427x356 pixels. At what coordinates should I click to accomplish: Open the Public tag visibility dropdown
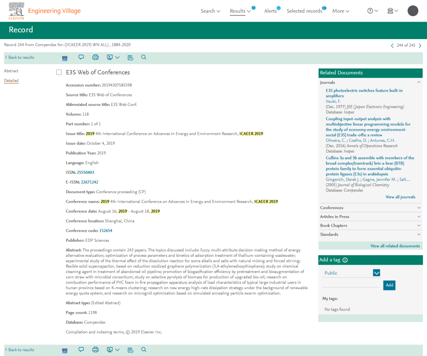[x=377, y=273]
